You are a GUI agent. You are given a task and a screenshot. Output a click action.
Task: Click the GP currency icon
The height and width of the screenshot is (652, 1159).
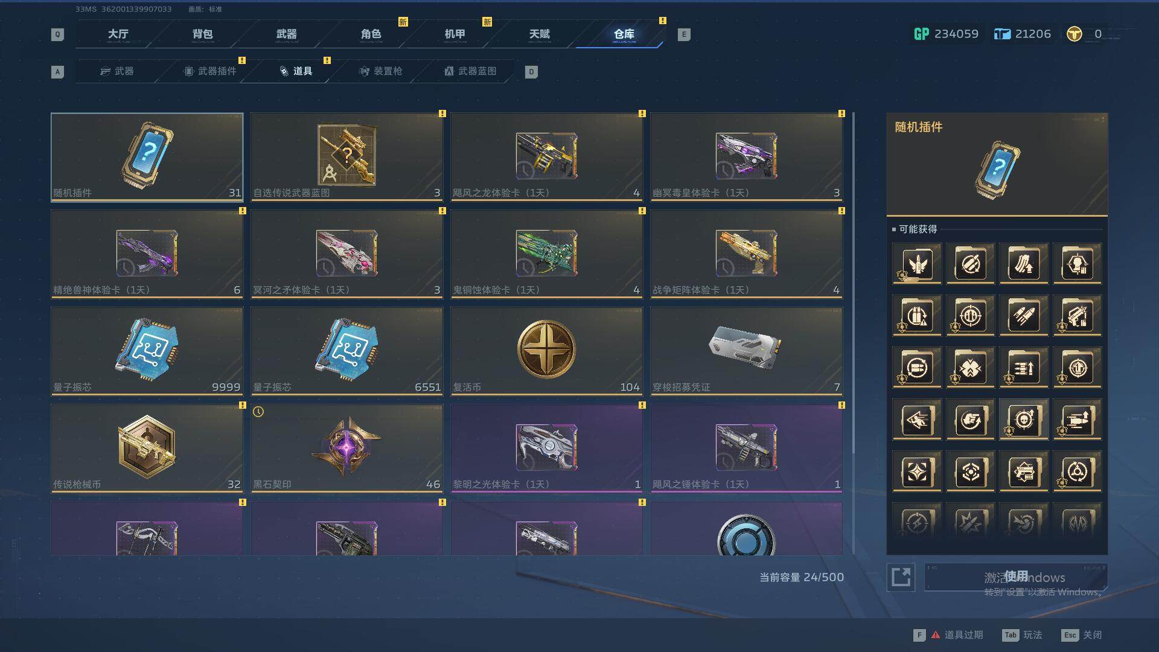(x=921, y=34)
